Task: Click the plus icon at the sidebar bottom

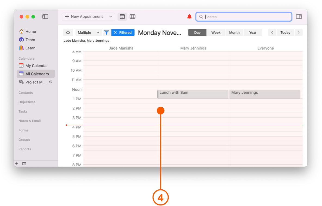Action: (17, 163)
